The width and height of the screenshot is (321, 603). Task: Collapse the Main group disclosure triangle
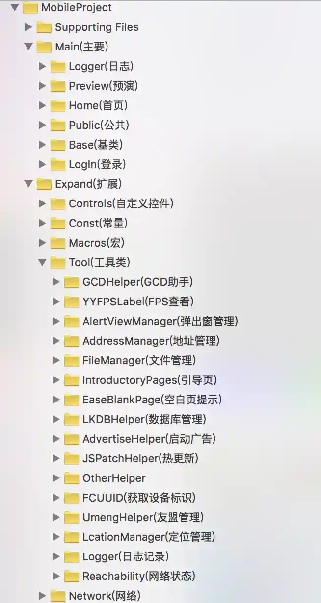28,47
